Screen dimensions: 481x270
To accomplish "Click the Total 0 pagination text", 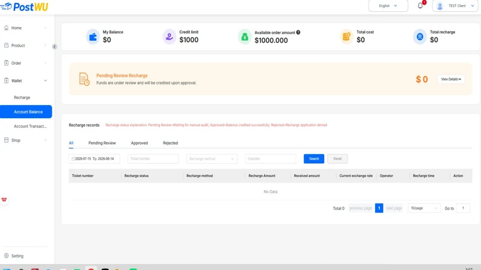I will coord(339,208).
